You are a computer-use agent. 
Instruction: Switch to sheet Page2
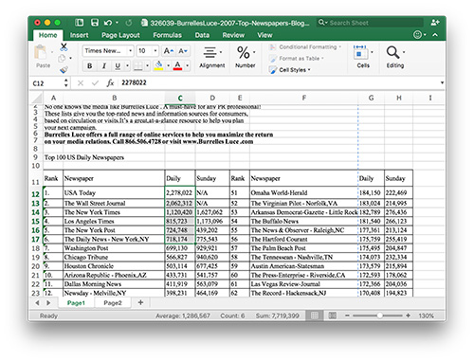coord(113,303)
